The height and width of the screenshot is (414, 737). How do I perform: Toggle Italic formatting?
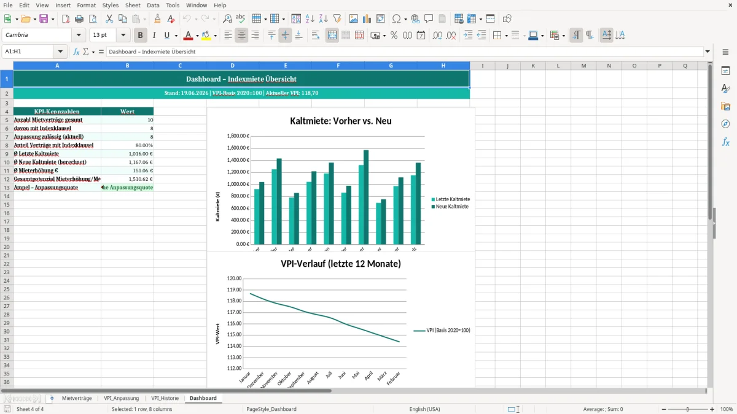154,36
